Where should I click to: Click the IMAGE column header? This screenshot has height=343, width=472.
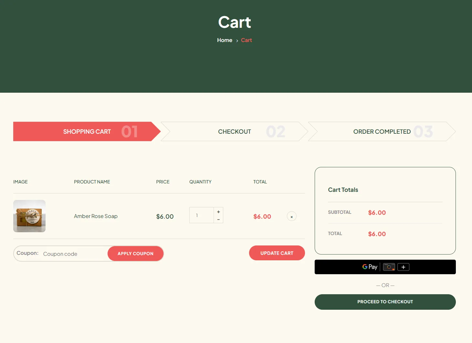pos(20,182)
